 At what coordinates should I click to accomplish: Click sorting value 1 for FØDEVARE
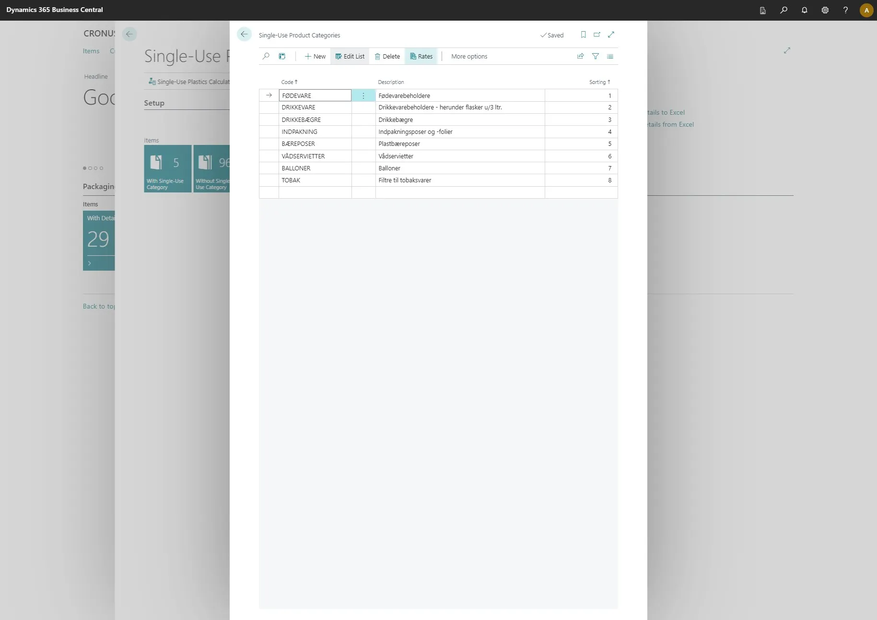[x=581, y=95]
